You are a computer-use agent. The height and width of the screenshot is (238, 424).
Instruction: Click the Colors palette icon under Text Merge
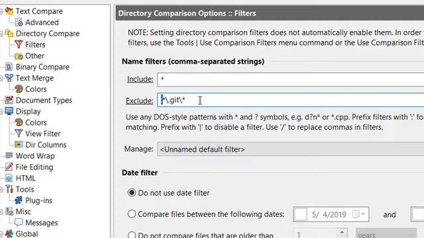tap(19, 89)
